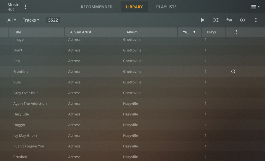Click the Music NUC library title
The image size is (265, 161).
(x=13, y=7)
